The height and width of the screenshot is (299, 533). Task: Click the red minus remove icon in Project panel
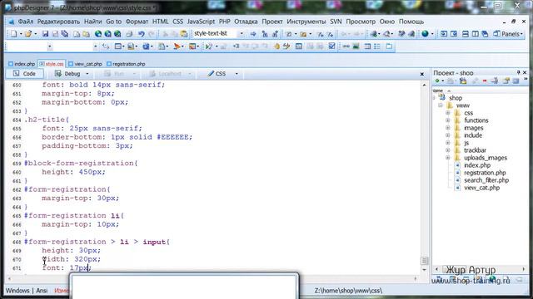pos(485,81)
